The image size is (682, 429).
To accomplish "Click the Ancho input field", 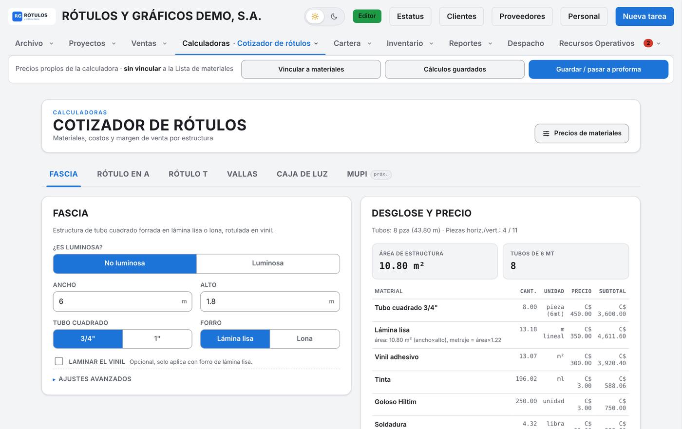I will (122, 301).
